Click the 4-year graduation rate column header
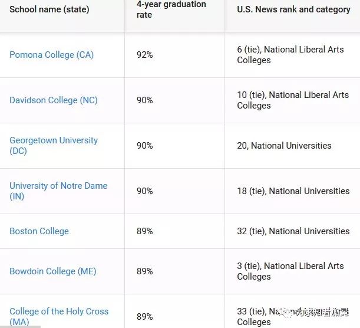This screenshot has width=360, height=328. (171, 9)
